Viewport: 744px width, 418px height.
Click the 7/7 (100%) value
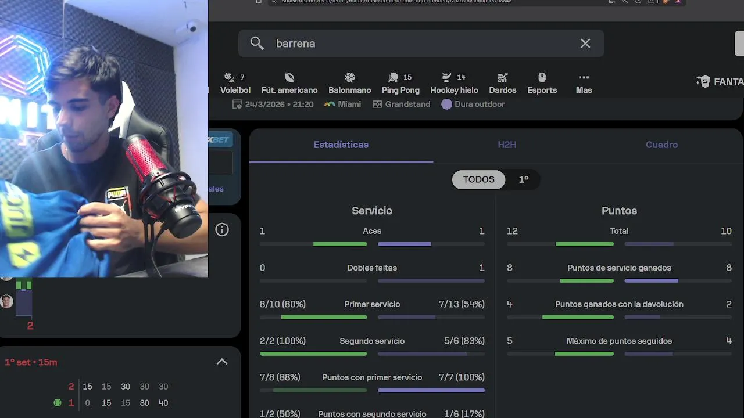click(x=462, y=377)
